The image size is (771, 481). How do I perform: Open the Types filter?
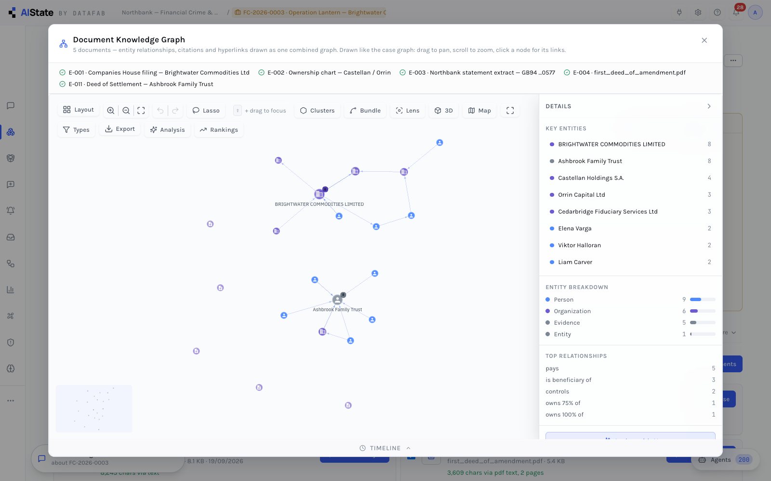[x=76, y=130]
